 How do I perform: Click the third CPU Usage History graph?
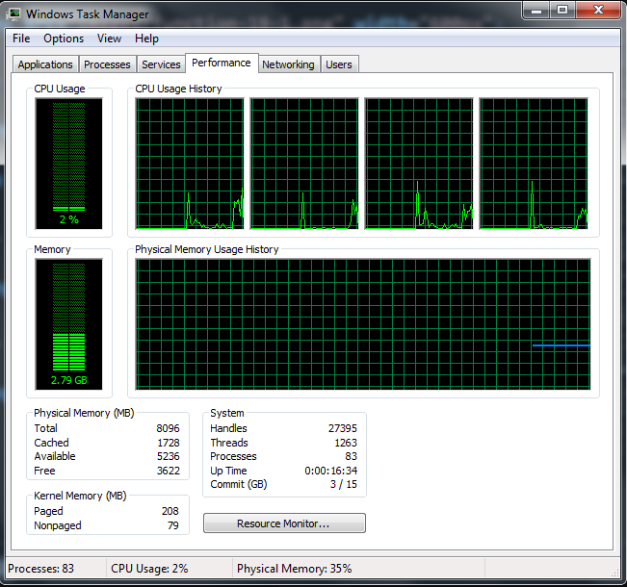coord(419,164)
